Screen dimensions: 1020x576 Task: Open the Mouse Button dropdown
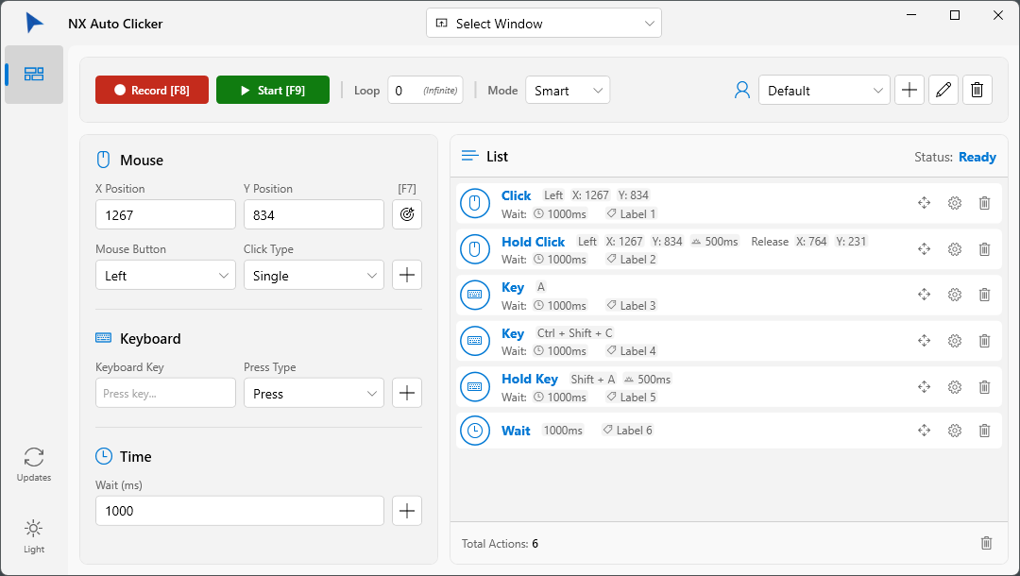(x=165, y=275)
